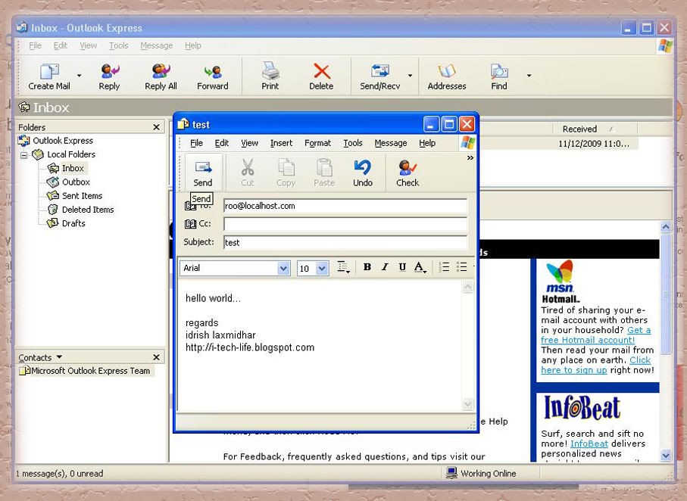Screen dimensions: 687x501
Task: Open Addresses book from toolbar
Action: tap(447, 76)
